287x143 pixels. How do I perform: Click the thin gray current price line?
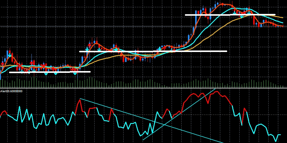pos(143,26)
